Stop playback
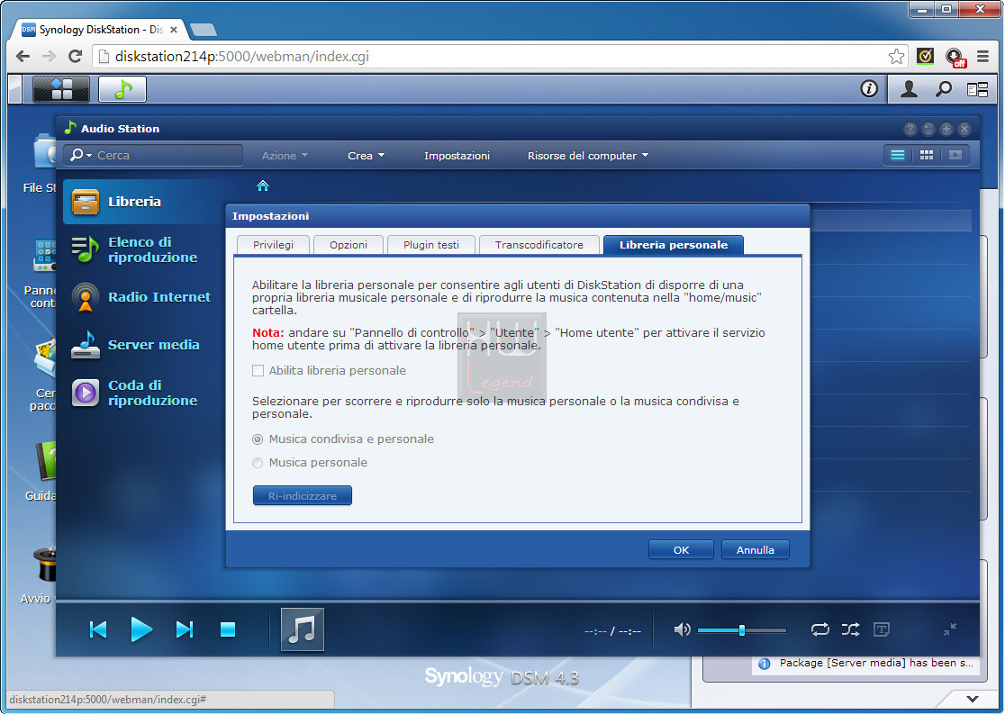Screen dimensions: 1005x715 [228, 629]
